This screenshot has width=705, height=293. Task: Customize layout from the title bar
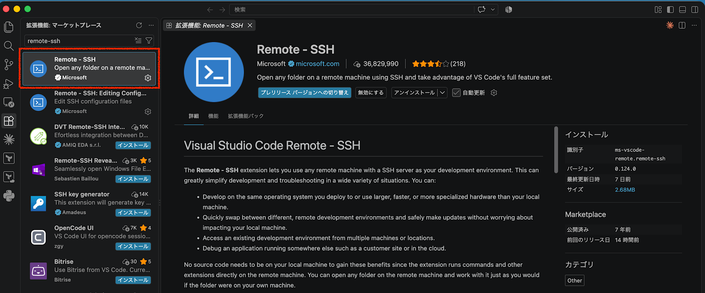(x=658, y=10)
